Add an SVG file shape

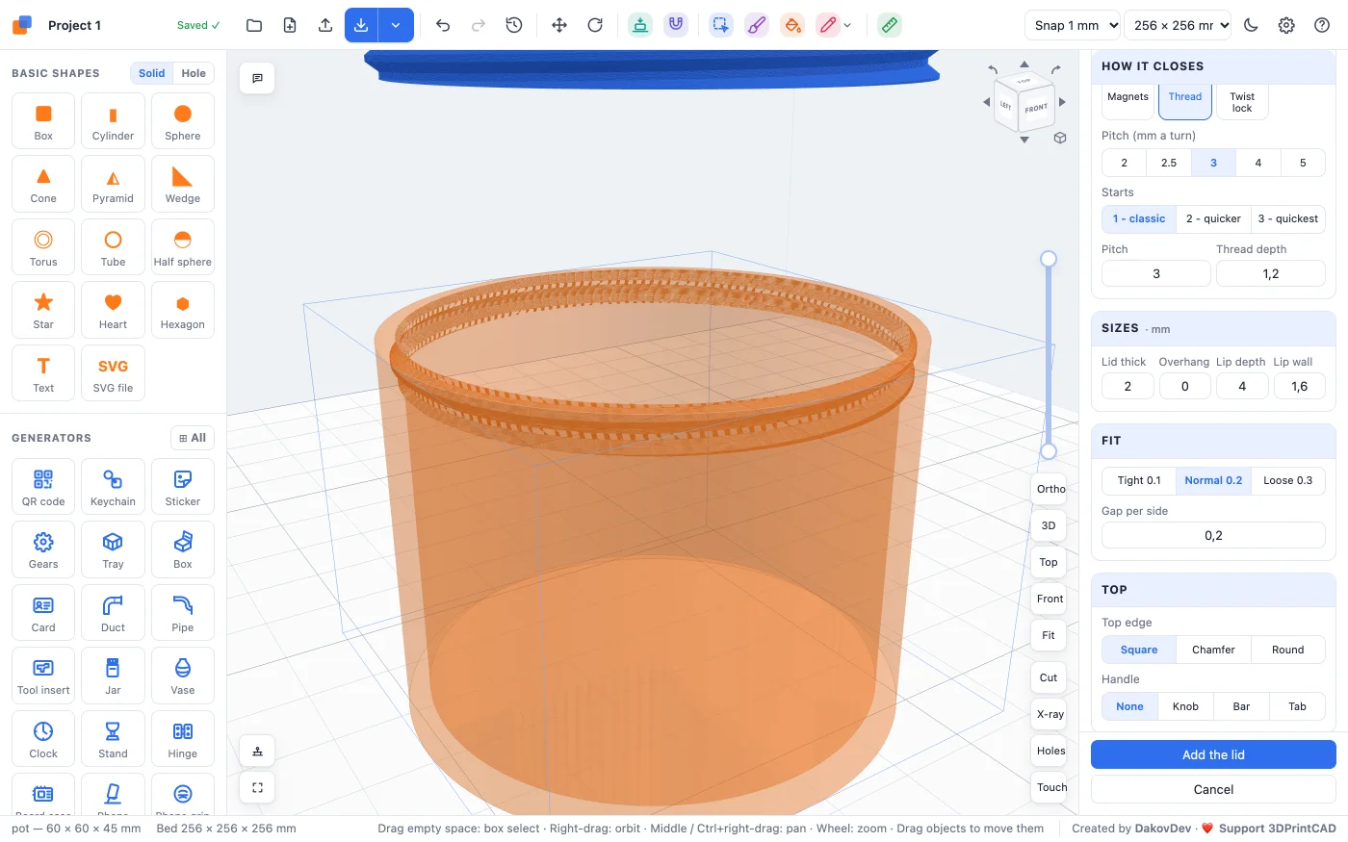pyautogui.click(x=113, y=372)
